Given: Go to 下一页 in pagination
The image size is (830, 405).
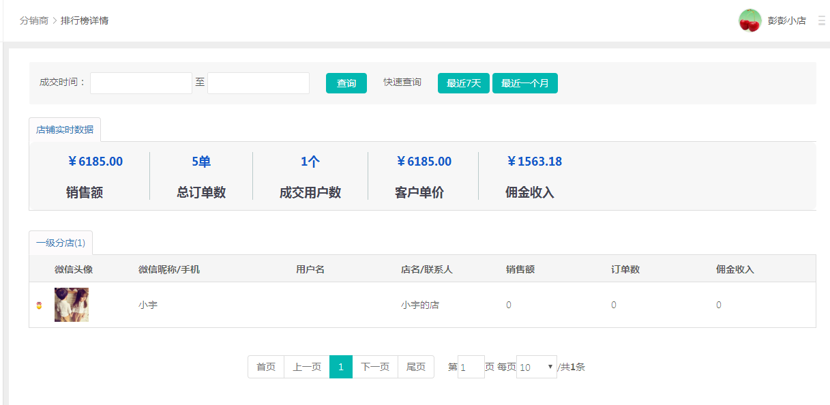Looking at the screenshot, I should tap(375, 367).
